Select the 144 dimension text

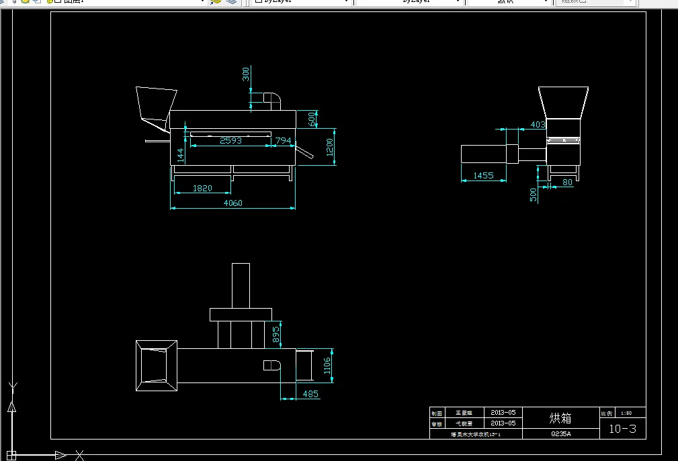(180, 155)
